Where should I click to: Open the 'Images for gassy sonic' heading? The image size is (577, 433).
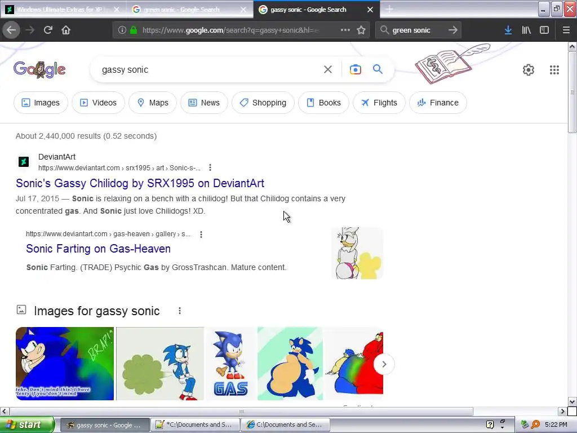[x=97, y=311]
